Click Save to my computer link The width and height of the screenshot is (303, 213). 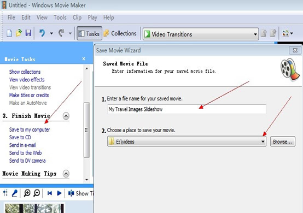tap(30, 129)
